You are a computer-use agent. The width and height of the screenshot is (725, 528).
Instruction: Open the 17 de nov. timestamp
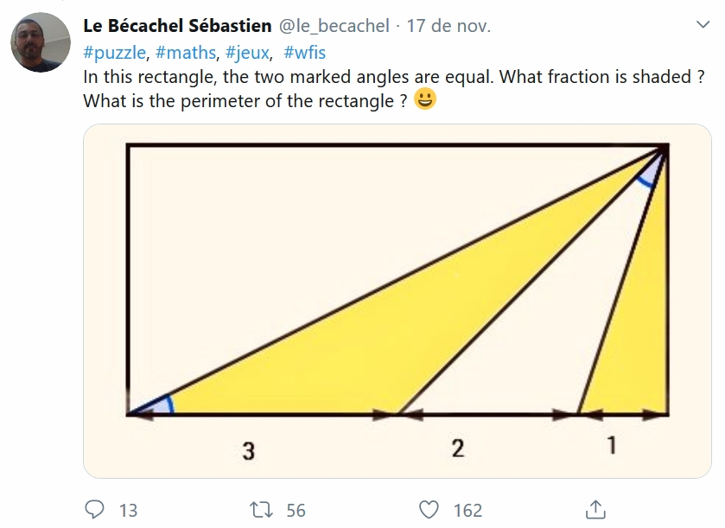pos(448,26)
